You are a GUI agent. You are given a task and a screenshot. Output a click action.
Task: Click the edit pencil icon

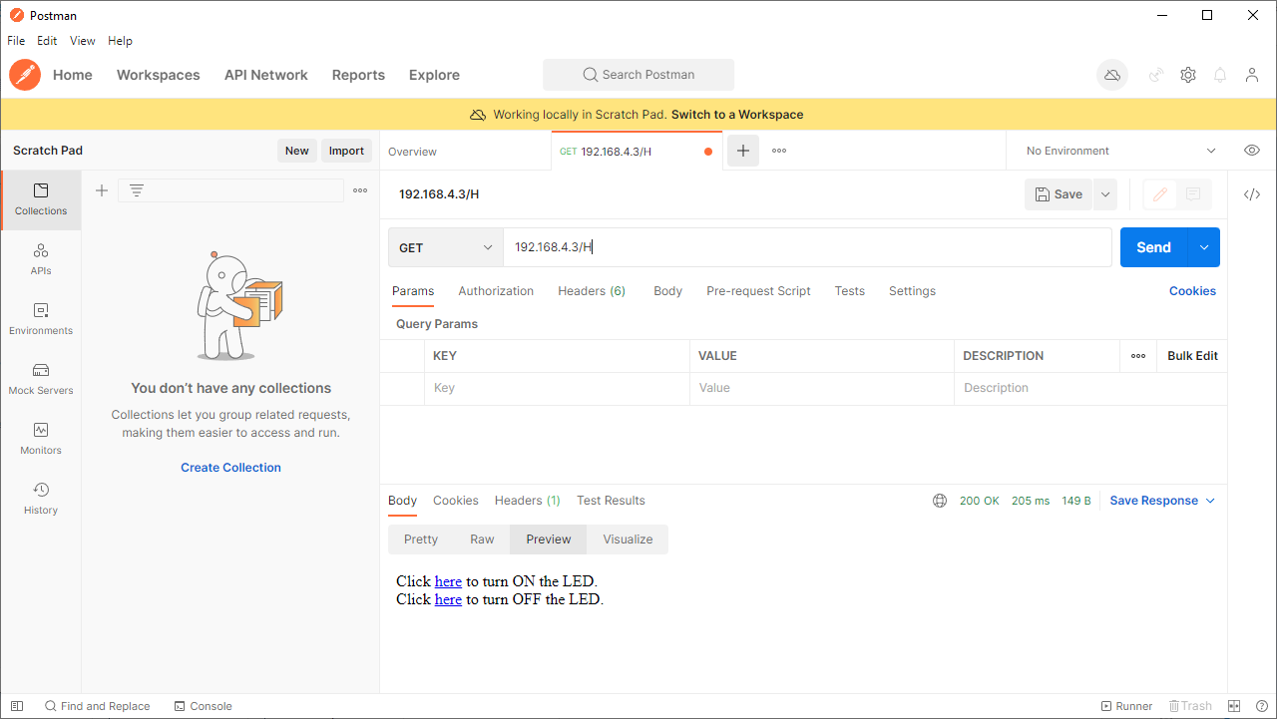pos(1159,194)
